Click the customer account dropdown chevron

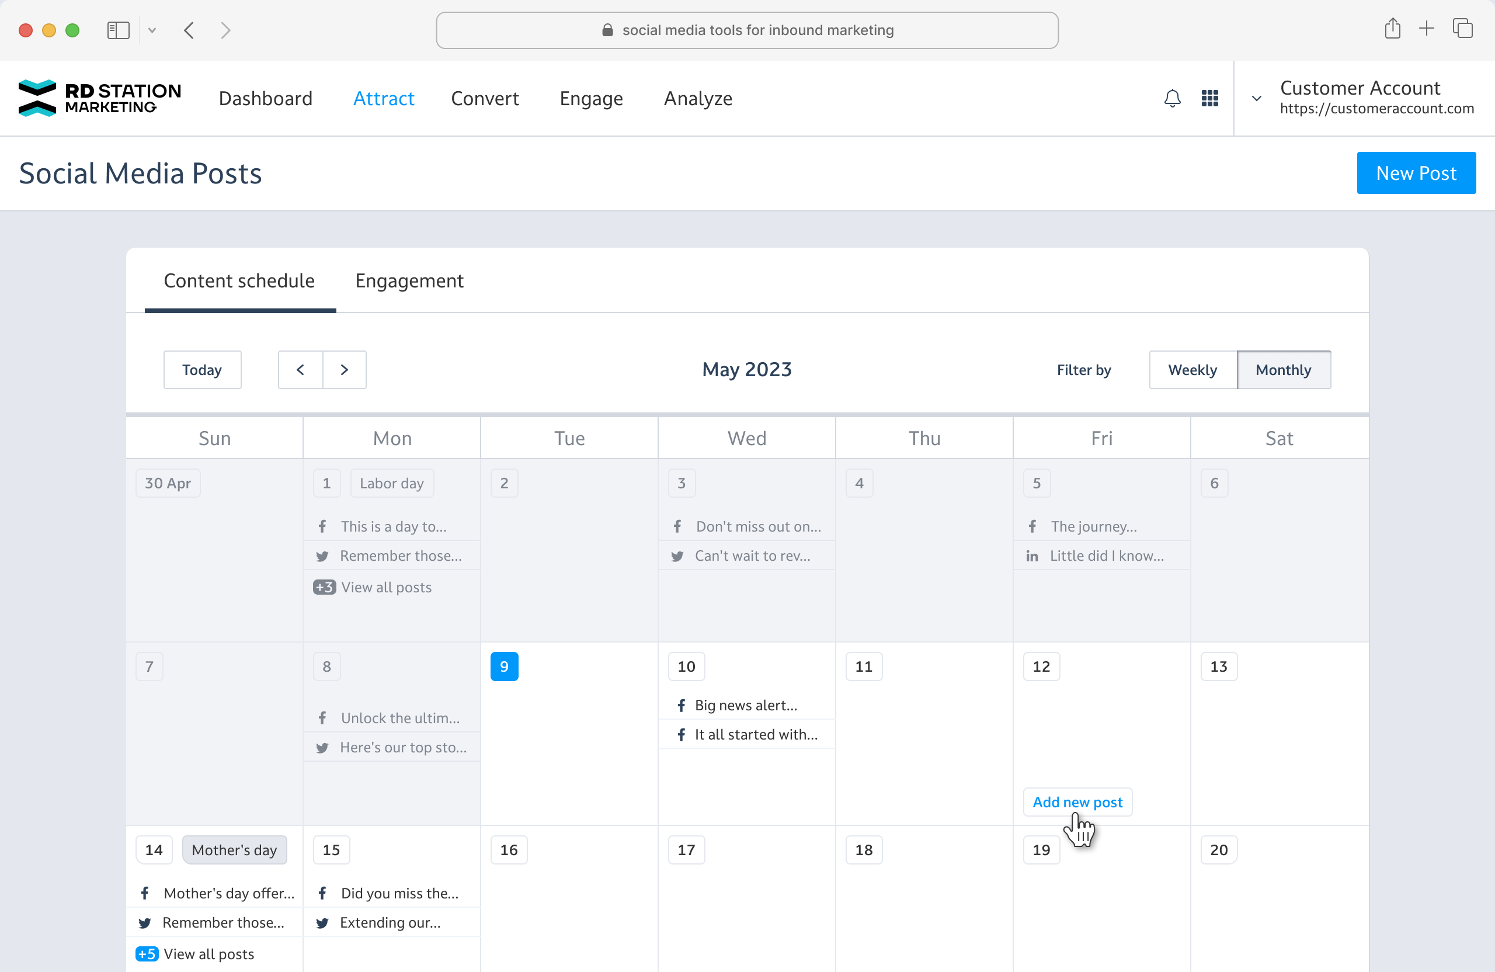pos(1256,98)
